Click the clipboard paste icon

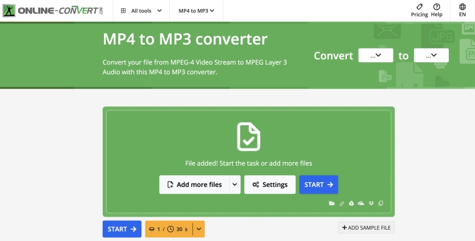tap(381, 203)
